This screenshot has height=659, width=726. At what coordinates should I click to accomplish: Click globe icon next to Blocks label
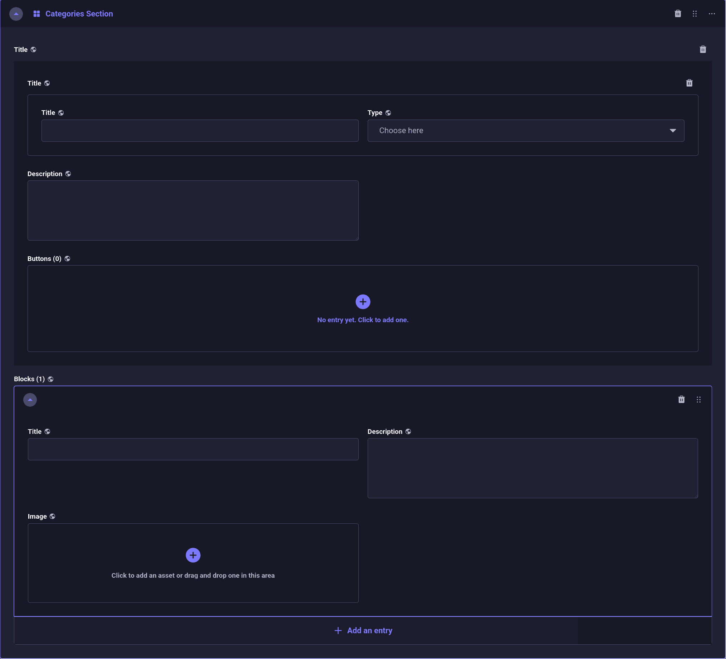point(51,379)
